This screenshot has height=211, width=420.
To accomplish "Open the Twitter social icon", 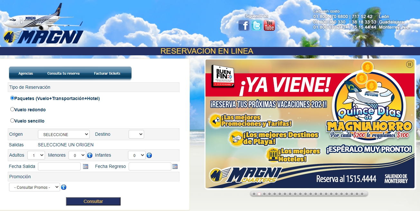I will tap(257, 25).
